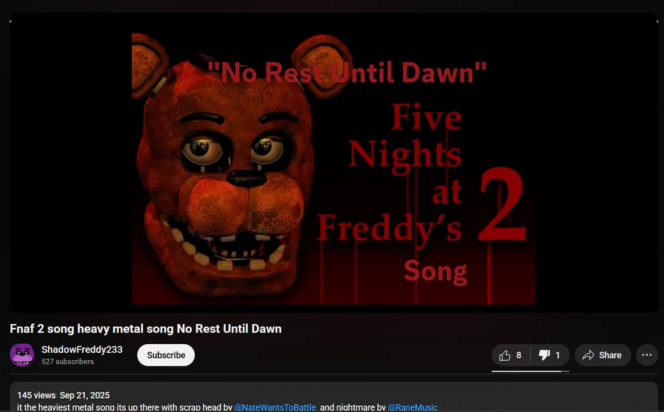Click the like count number 8
The width and height of the screenshot is (664, 412).
[x=519, y=355]
